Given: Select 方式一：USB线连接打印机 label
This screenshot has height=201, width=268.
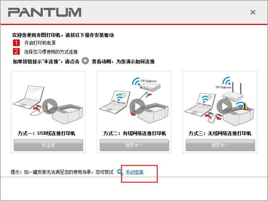Looking at the screenshot, I should pos(47,133).
